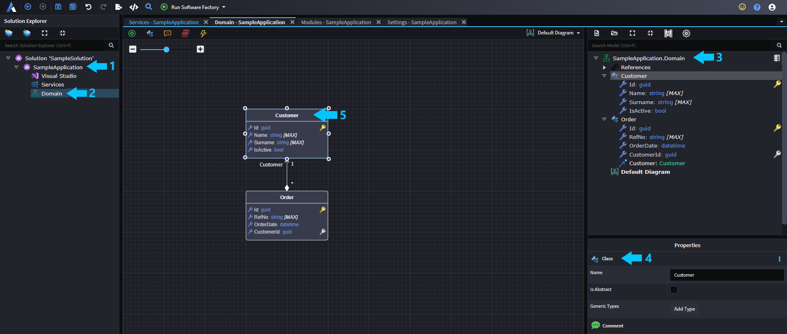787x334 pixels.
Task: Close the Domain - SampleApplication tab
Action: tap(292, 22)
